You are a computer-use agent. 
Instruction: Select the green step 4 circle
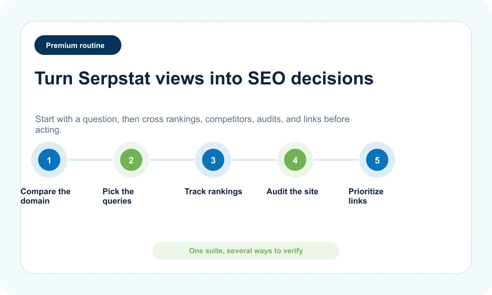[x=295, y=160]
